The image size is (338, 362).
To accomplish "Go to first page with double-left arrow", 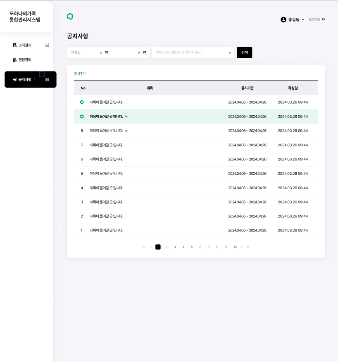I will click(x=145, y=247).
